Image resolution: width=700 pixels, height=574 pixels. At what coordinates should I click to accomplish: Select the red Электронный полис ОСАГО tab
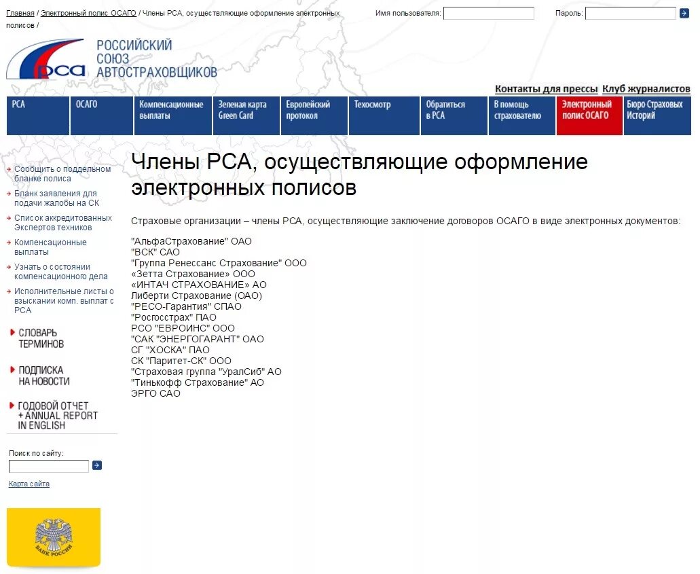tap(589, 115)
